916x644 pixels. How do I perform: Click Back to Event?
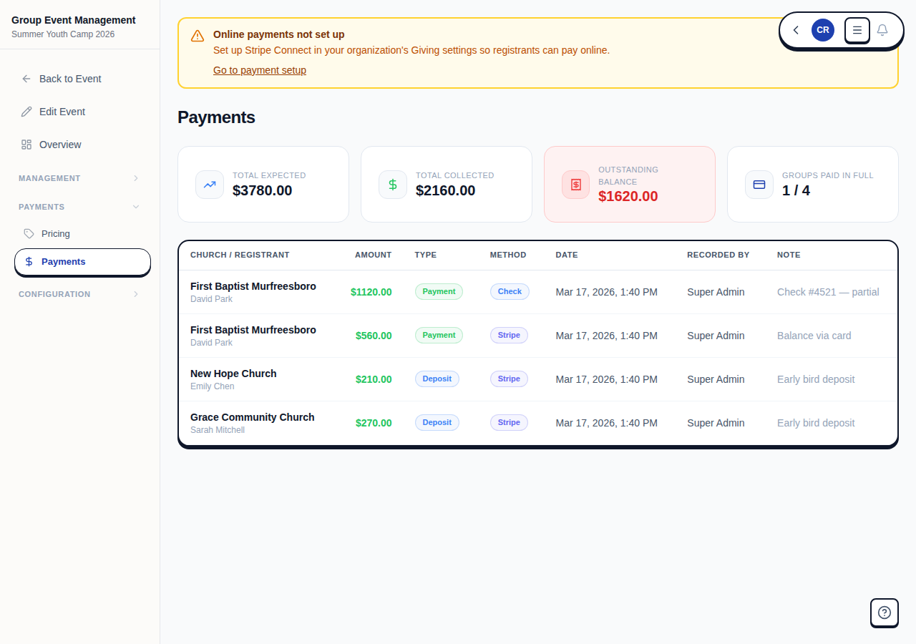click(69, 79)
